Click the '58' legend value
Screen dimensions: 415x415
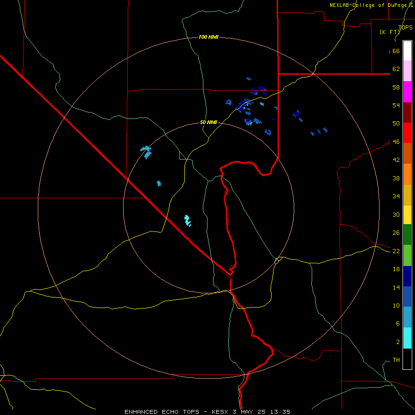(x=396, y=87)
